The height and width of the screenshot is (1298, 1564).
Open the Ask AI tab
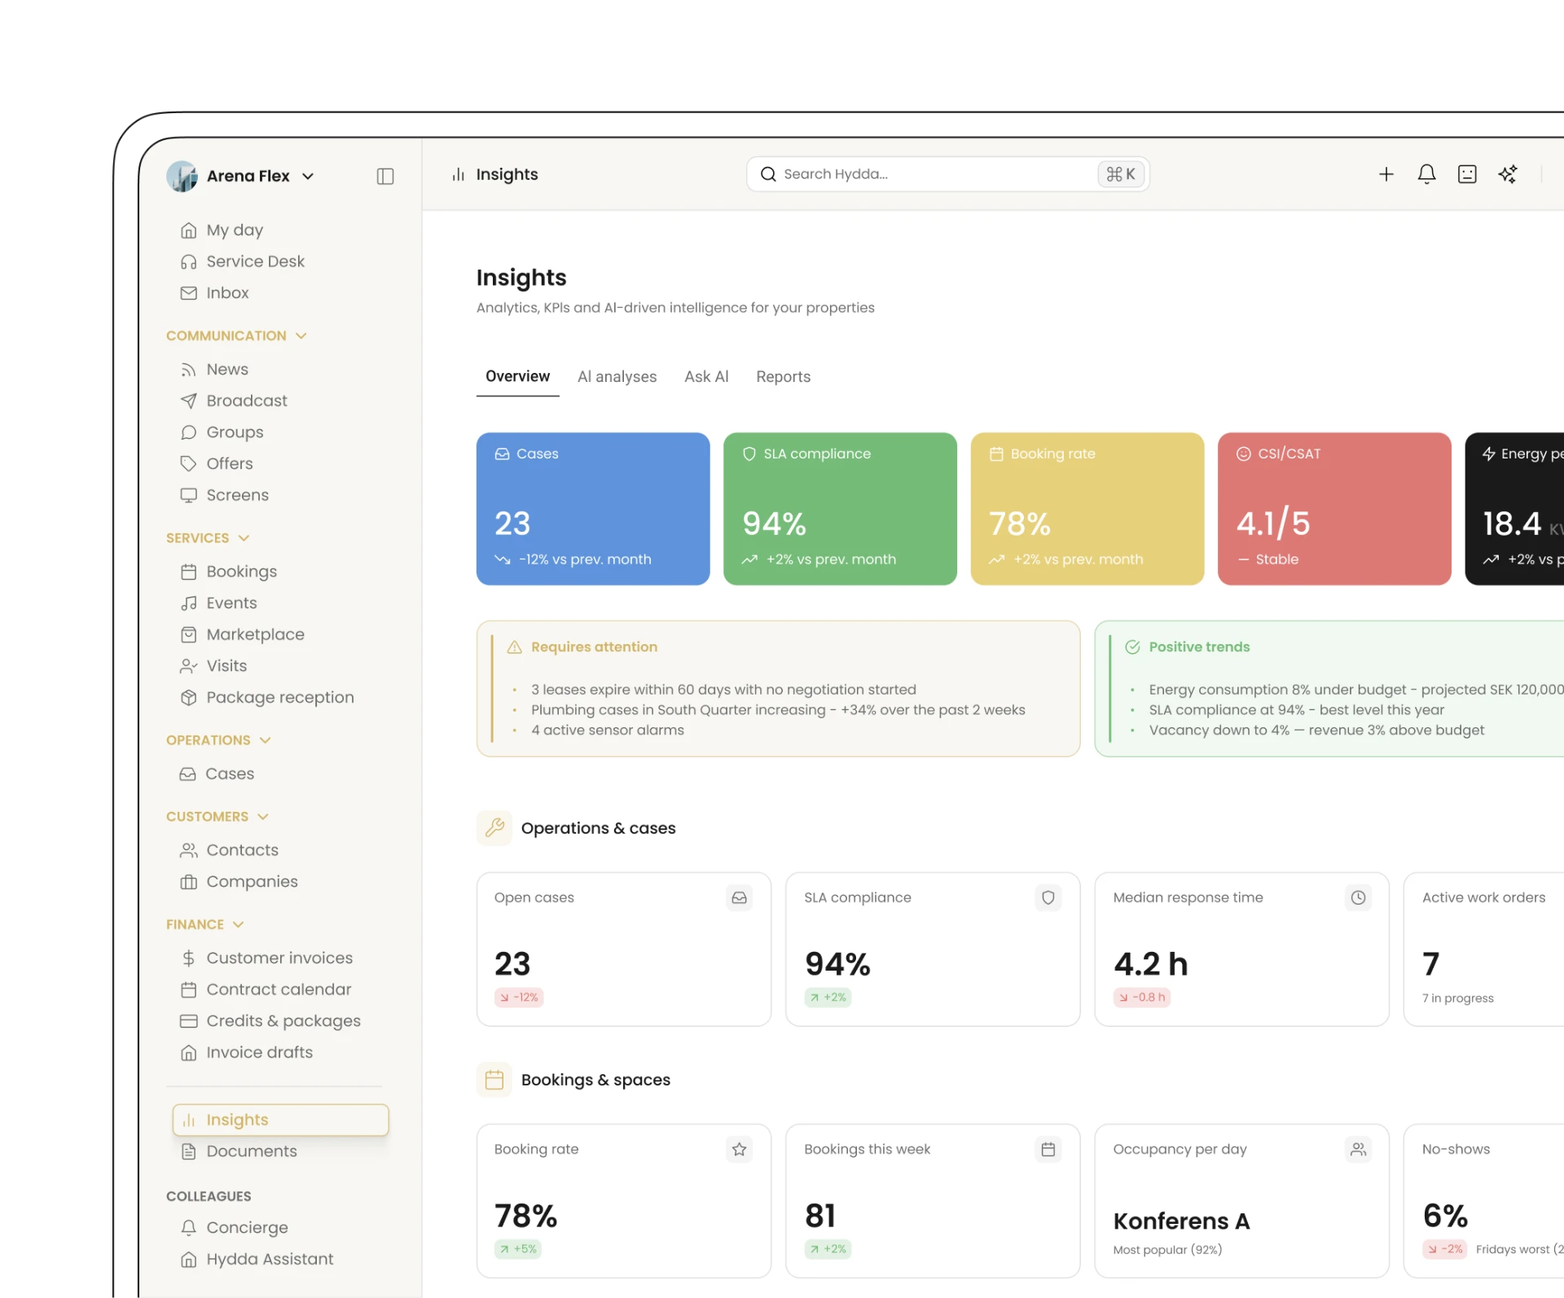(706, 376)
